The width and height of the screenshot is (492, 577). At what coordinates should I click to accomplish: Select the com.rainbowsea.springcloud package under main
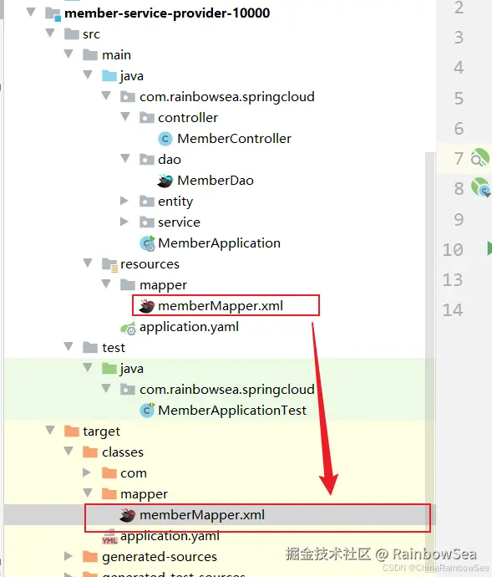point(227,97)
